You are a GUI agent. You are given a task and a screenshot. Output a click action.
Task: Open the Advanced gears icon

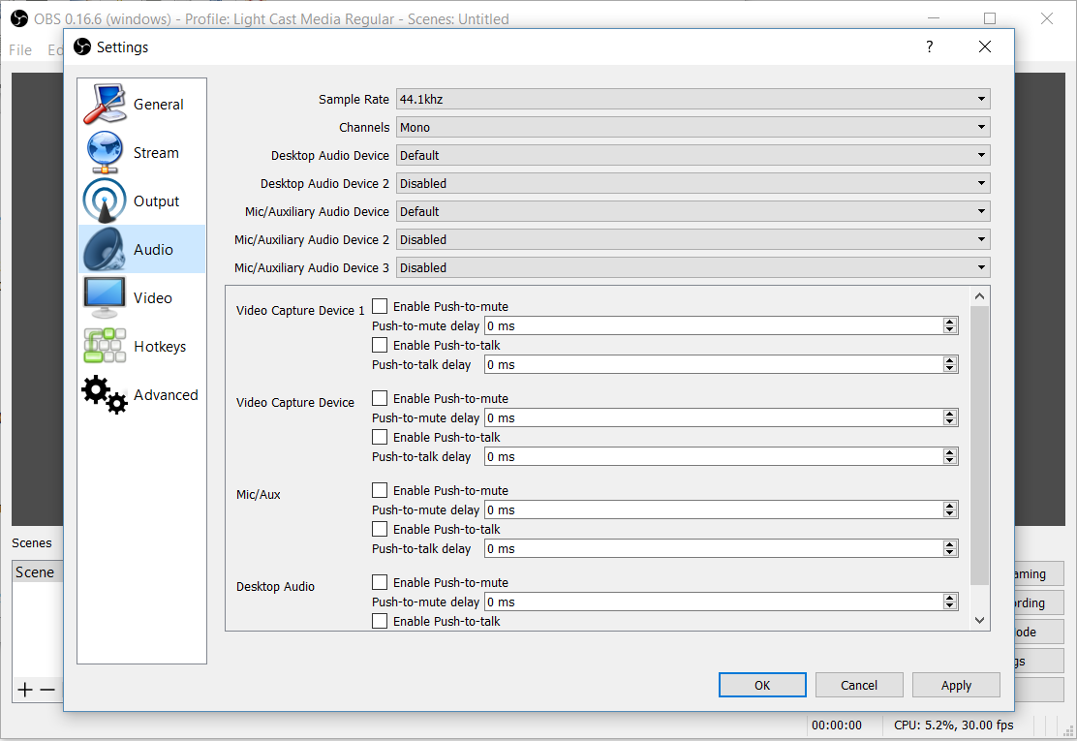coord(105,395)
